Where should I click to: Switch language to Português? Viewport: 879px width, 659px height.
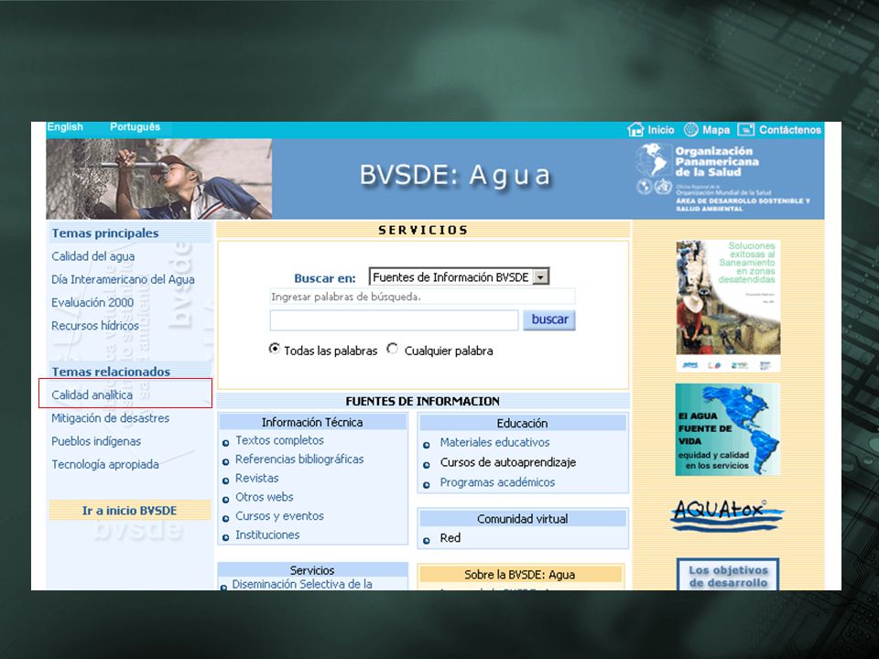pos(136,127)
